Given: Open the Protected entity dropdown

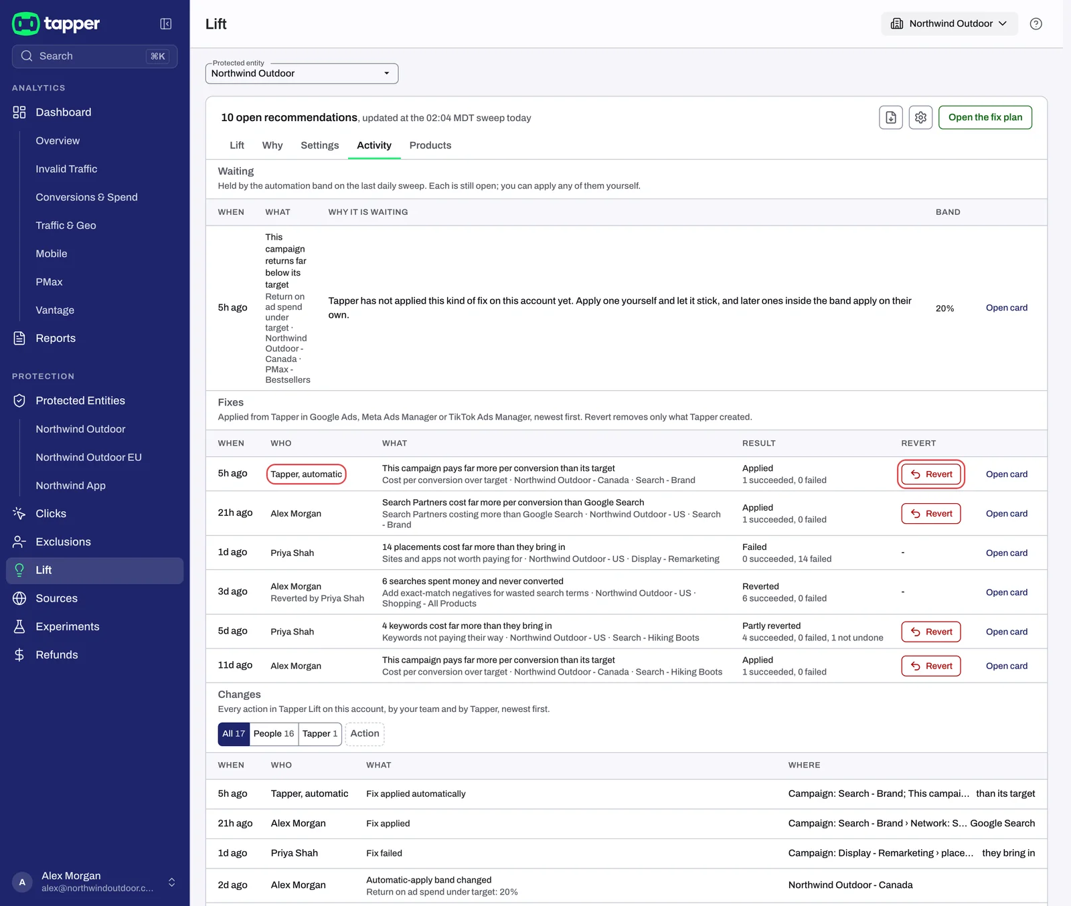Looking at the screenshot, I should click(302, 74).
